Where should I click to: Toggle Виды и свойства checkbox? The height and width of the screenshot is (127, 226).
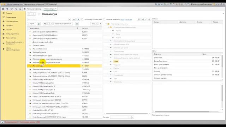pyautogui.click(x=104, y=19)
